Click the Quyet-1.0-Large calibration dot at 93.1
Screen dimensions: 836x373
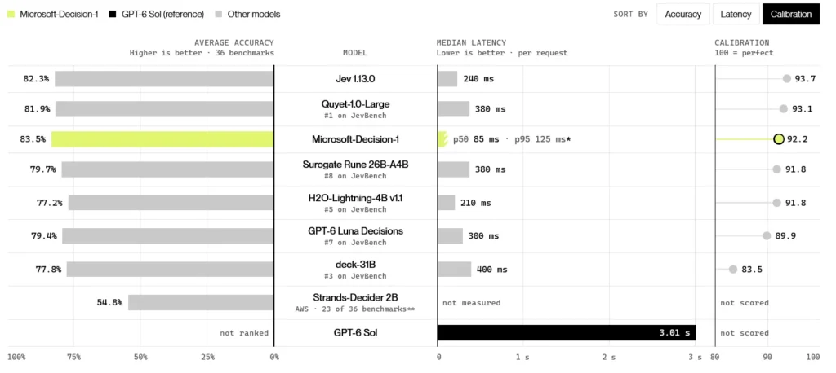pos(783,109)
